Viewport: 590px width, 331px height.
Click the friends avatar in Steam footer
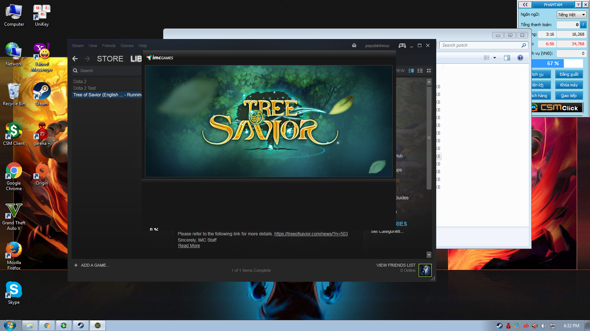425,270
